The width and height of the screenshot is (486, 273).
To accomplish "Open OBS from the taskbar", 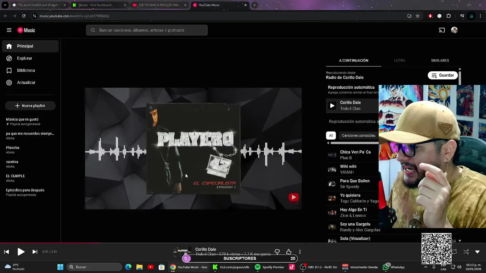I will [x=318, y=267].
